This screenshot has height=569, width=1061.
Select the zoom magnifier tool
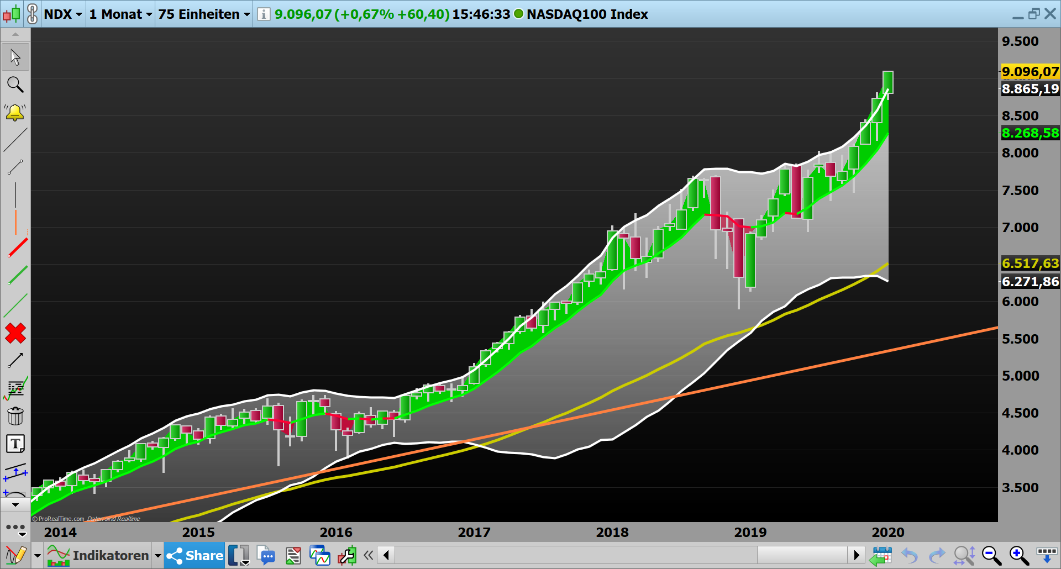[x=15, y=85]
